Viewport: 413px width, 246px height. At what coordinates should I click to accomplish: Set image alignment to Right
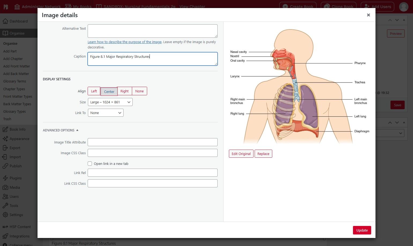(124, 91)
